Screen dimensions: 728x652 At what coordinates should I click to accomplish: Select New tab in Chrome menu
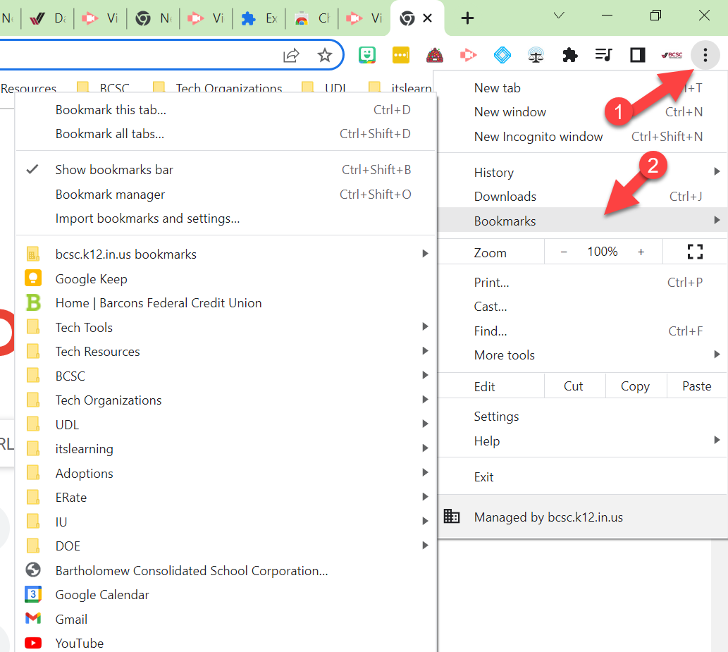click(583, 88)
